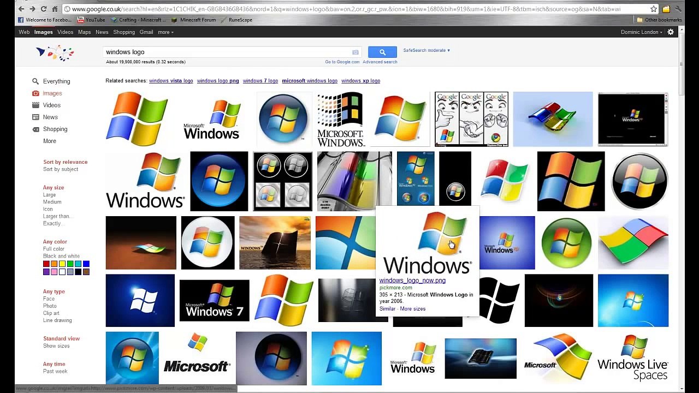The width and height of the screenshot is (699, 393).
Task: Filter by Full color
Action: click(54, 249)
